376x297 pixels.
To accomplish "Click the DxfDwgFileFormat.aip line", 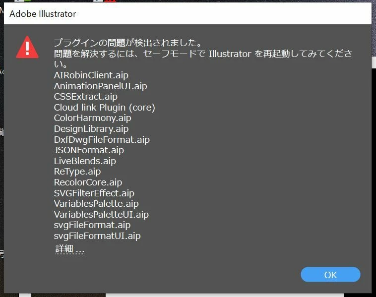I will pos(102,139).
